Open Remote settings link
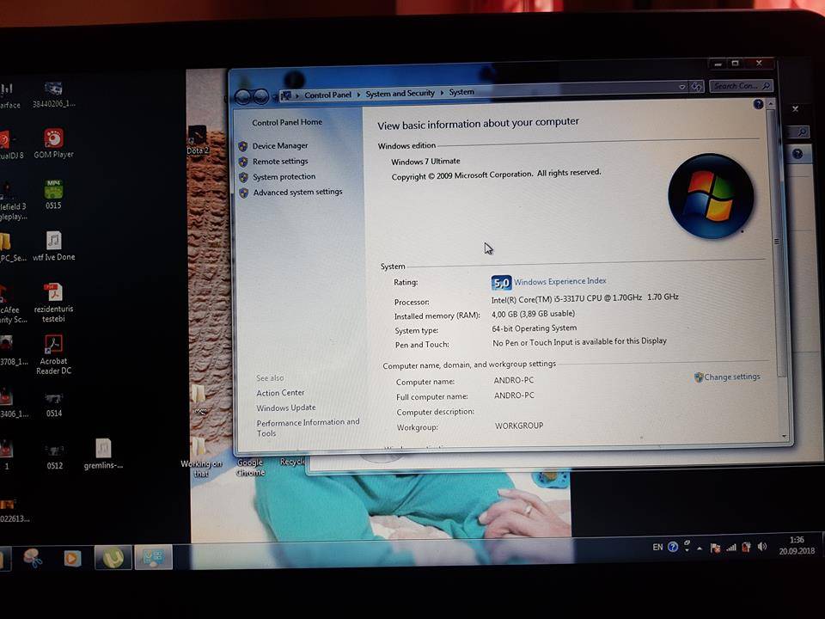The height and width of the screenshot is (619, 825). [280, 162]
